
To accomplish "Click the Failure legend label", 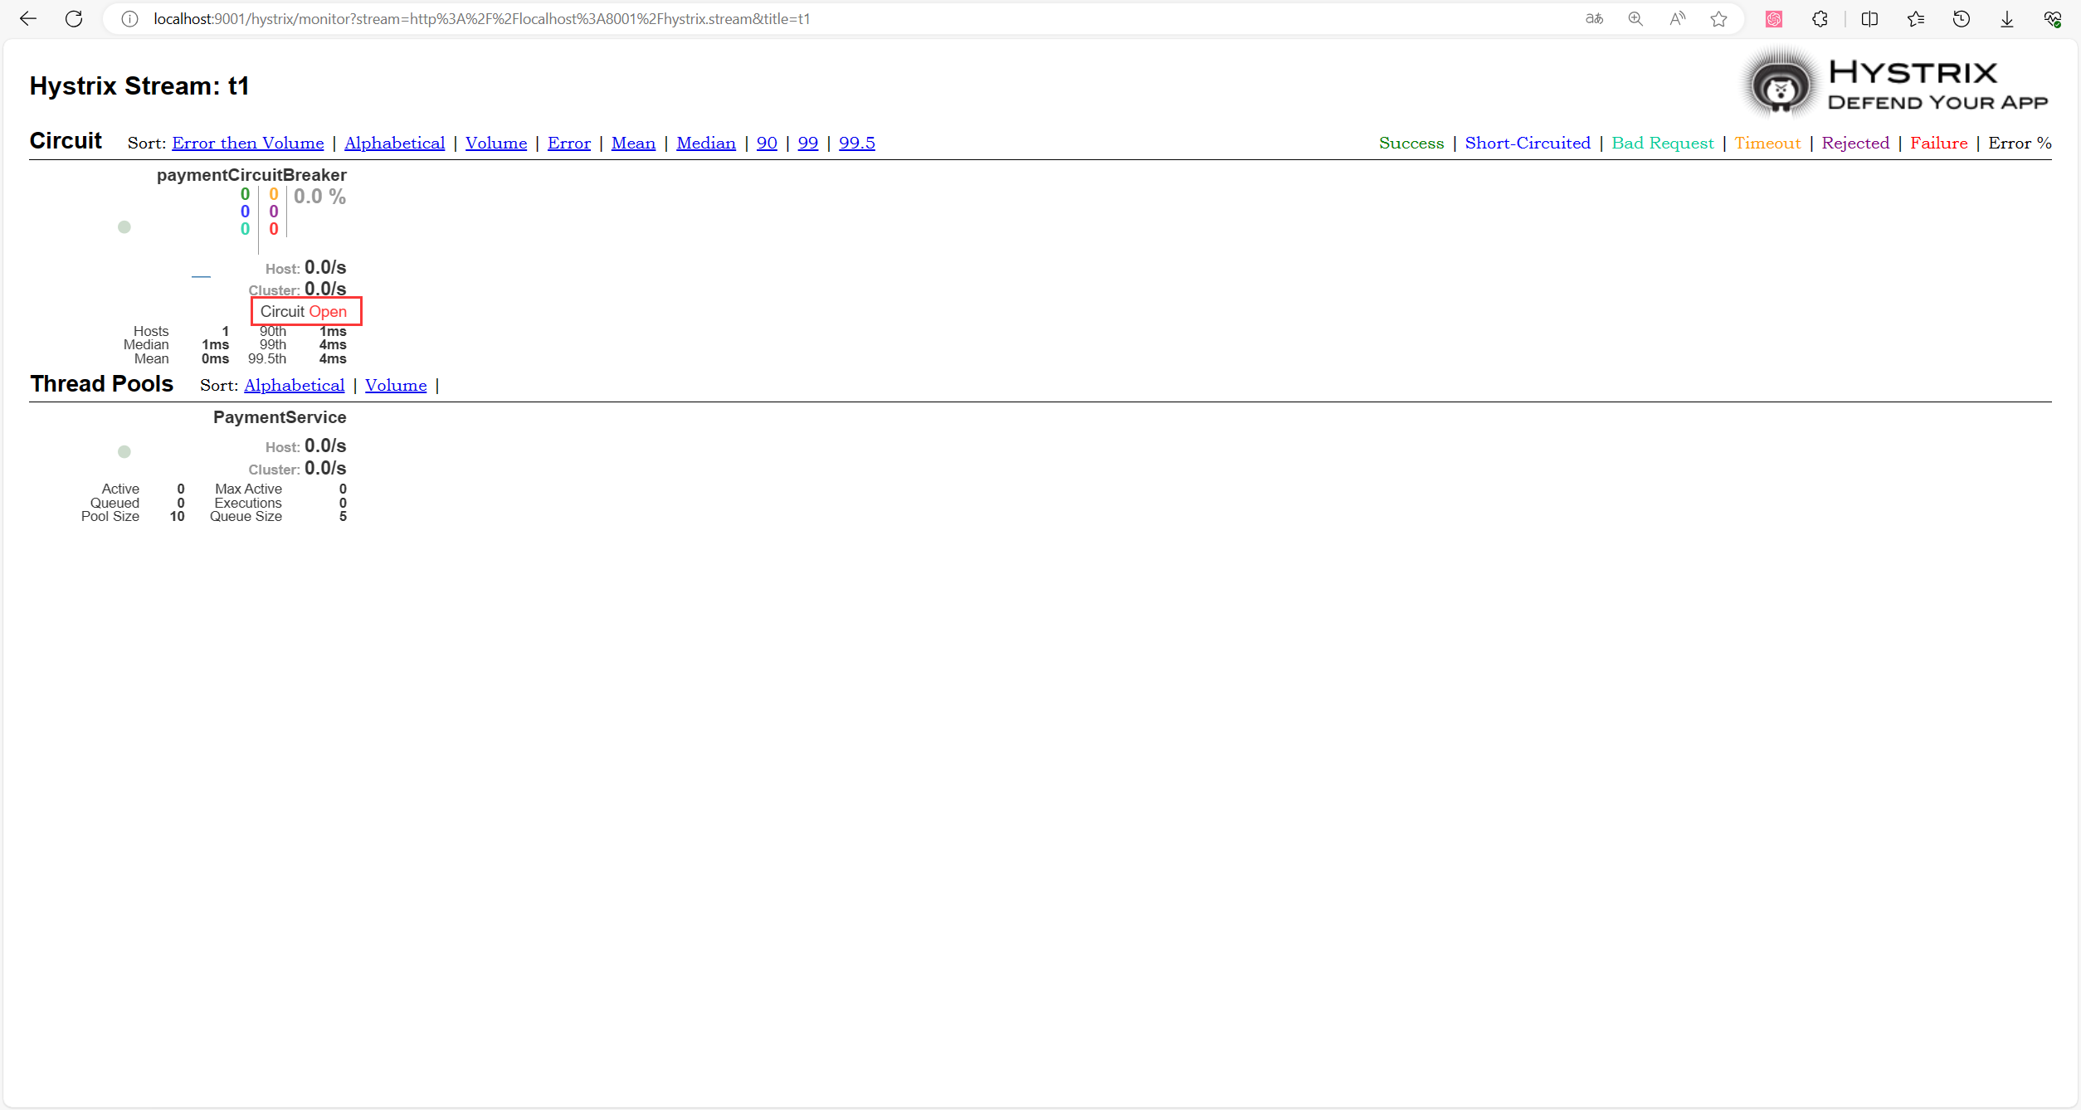I will [x=1939, y=143].
